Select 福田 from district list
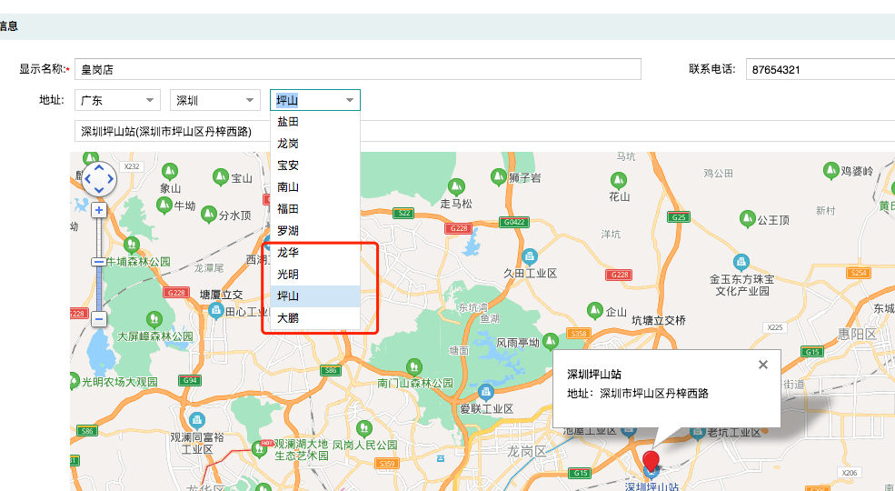895x491 pixels. point(315,209)
